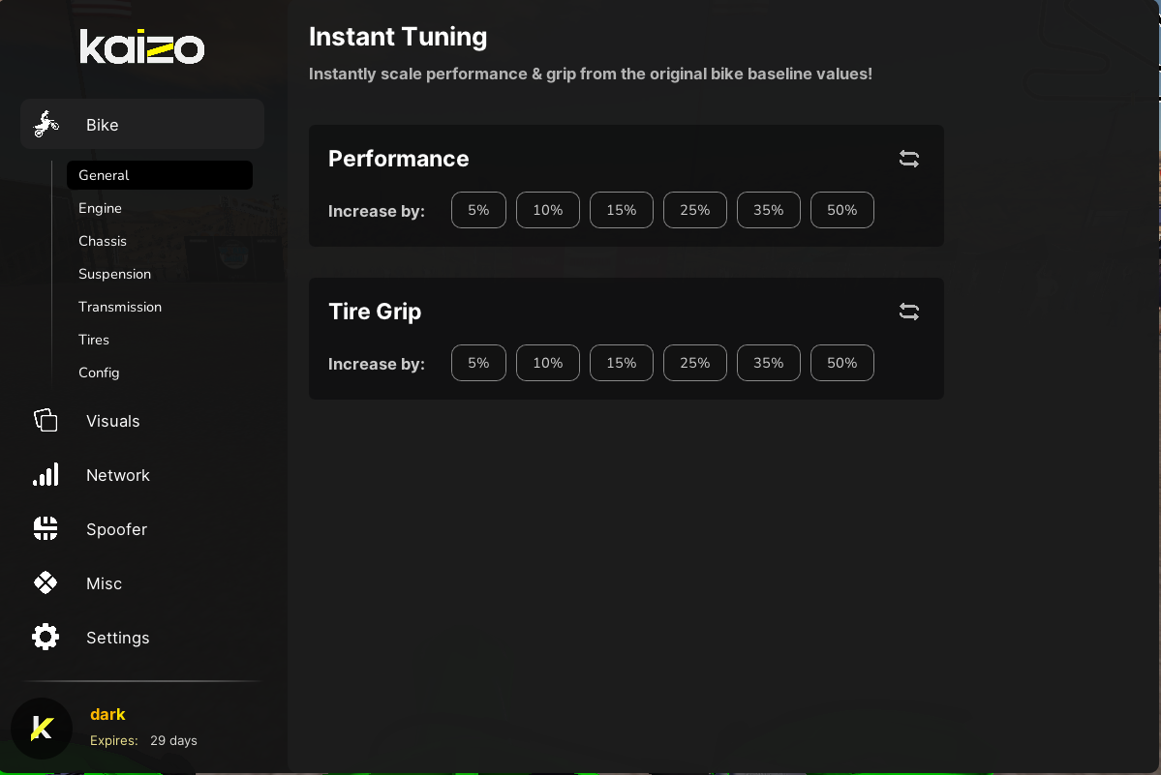
Task: Open the Config submenu entry
Action: 99,373
